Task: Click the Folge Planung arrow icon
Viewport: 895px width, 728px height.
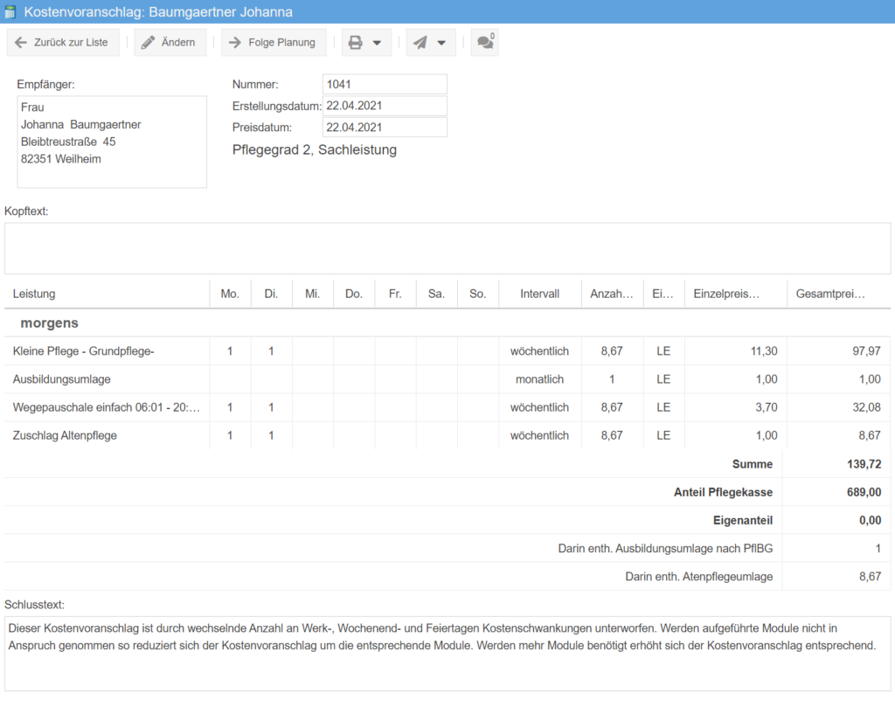Action: [234, 43]
